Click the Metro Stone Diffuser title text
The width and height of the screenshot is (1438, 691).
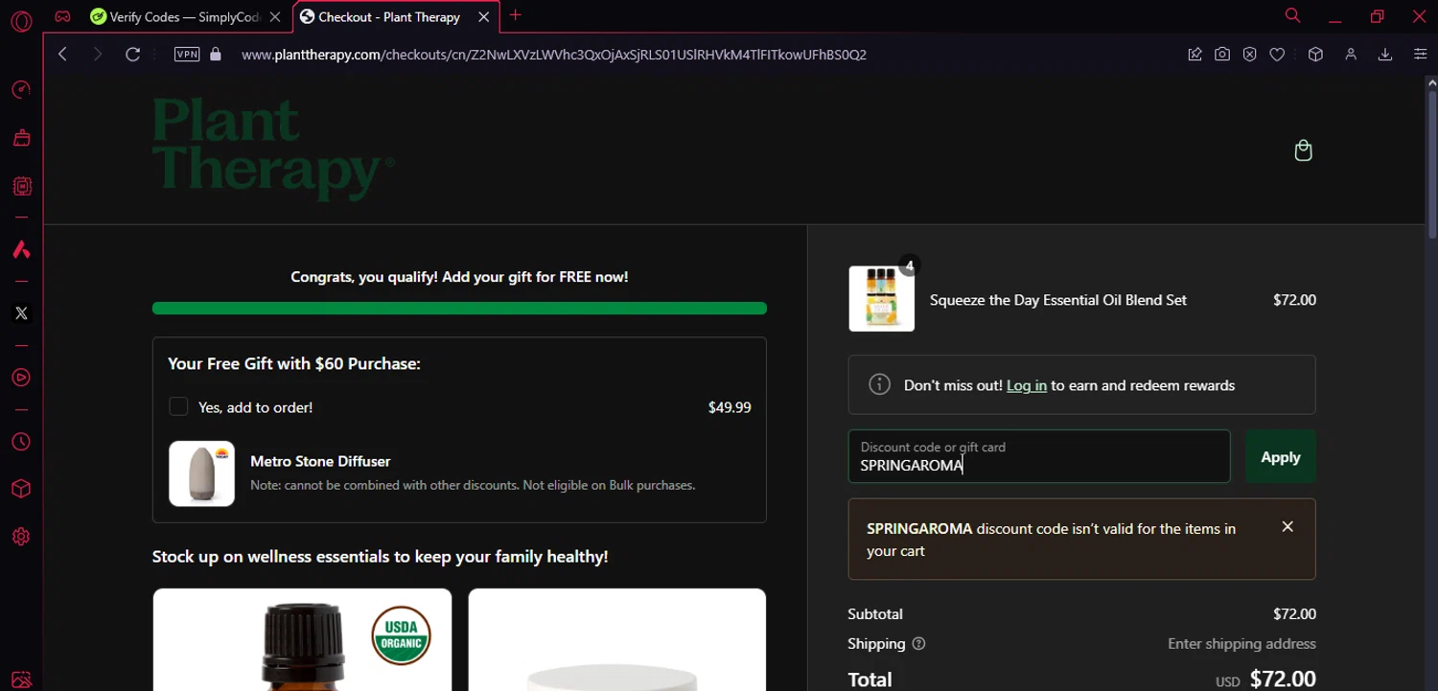pos(320,461)
